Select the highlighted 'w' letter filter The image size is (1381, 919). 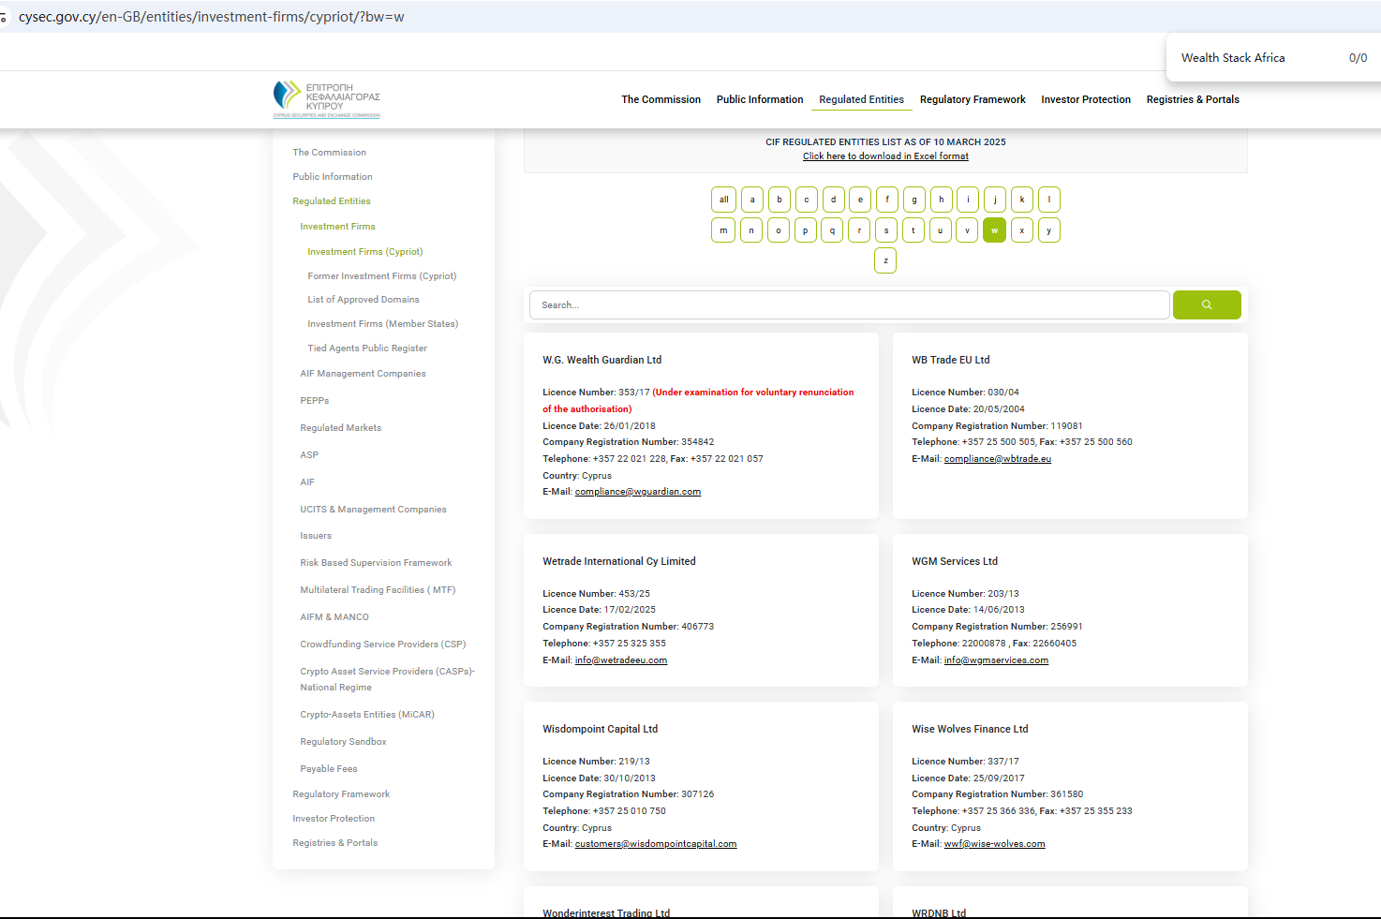(994, 230)
